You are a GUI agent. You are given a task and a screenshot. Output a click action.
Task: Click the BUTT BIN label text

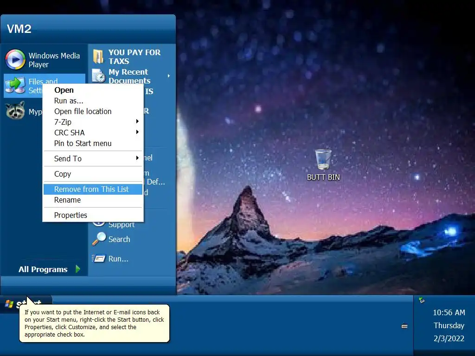(323, 178)
